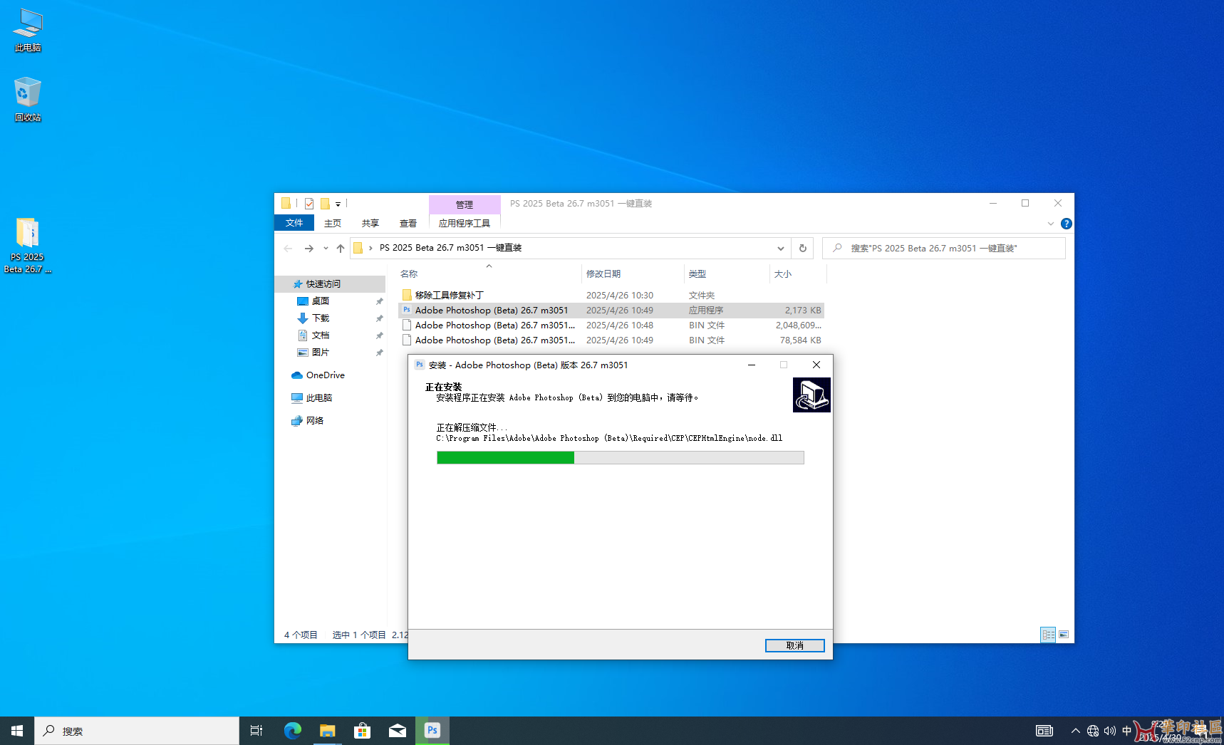The image size is (1224, 745).
Task: Go up one folder level in Explorer
Action: coord(341,249)
